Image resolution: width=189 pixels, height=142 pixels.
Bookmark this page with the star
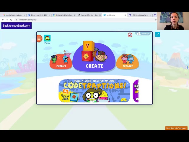(156, 20)
